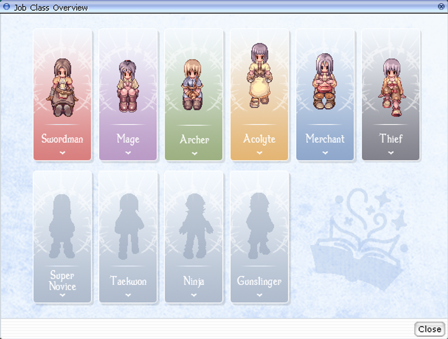
Task: Select the Acolyte character sprite
Action: (259, 76)
